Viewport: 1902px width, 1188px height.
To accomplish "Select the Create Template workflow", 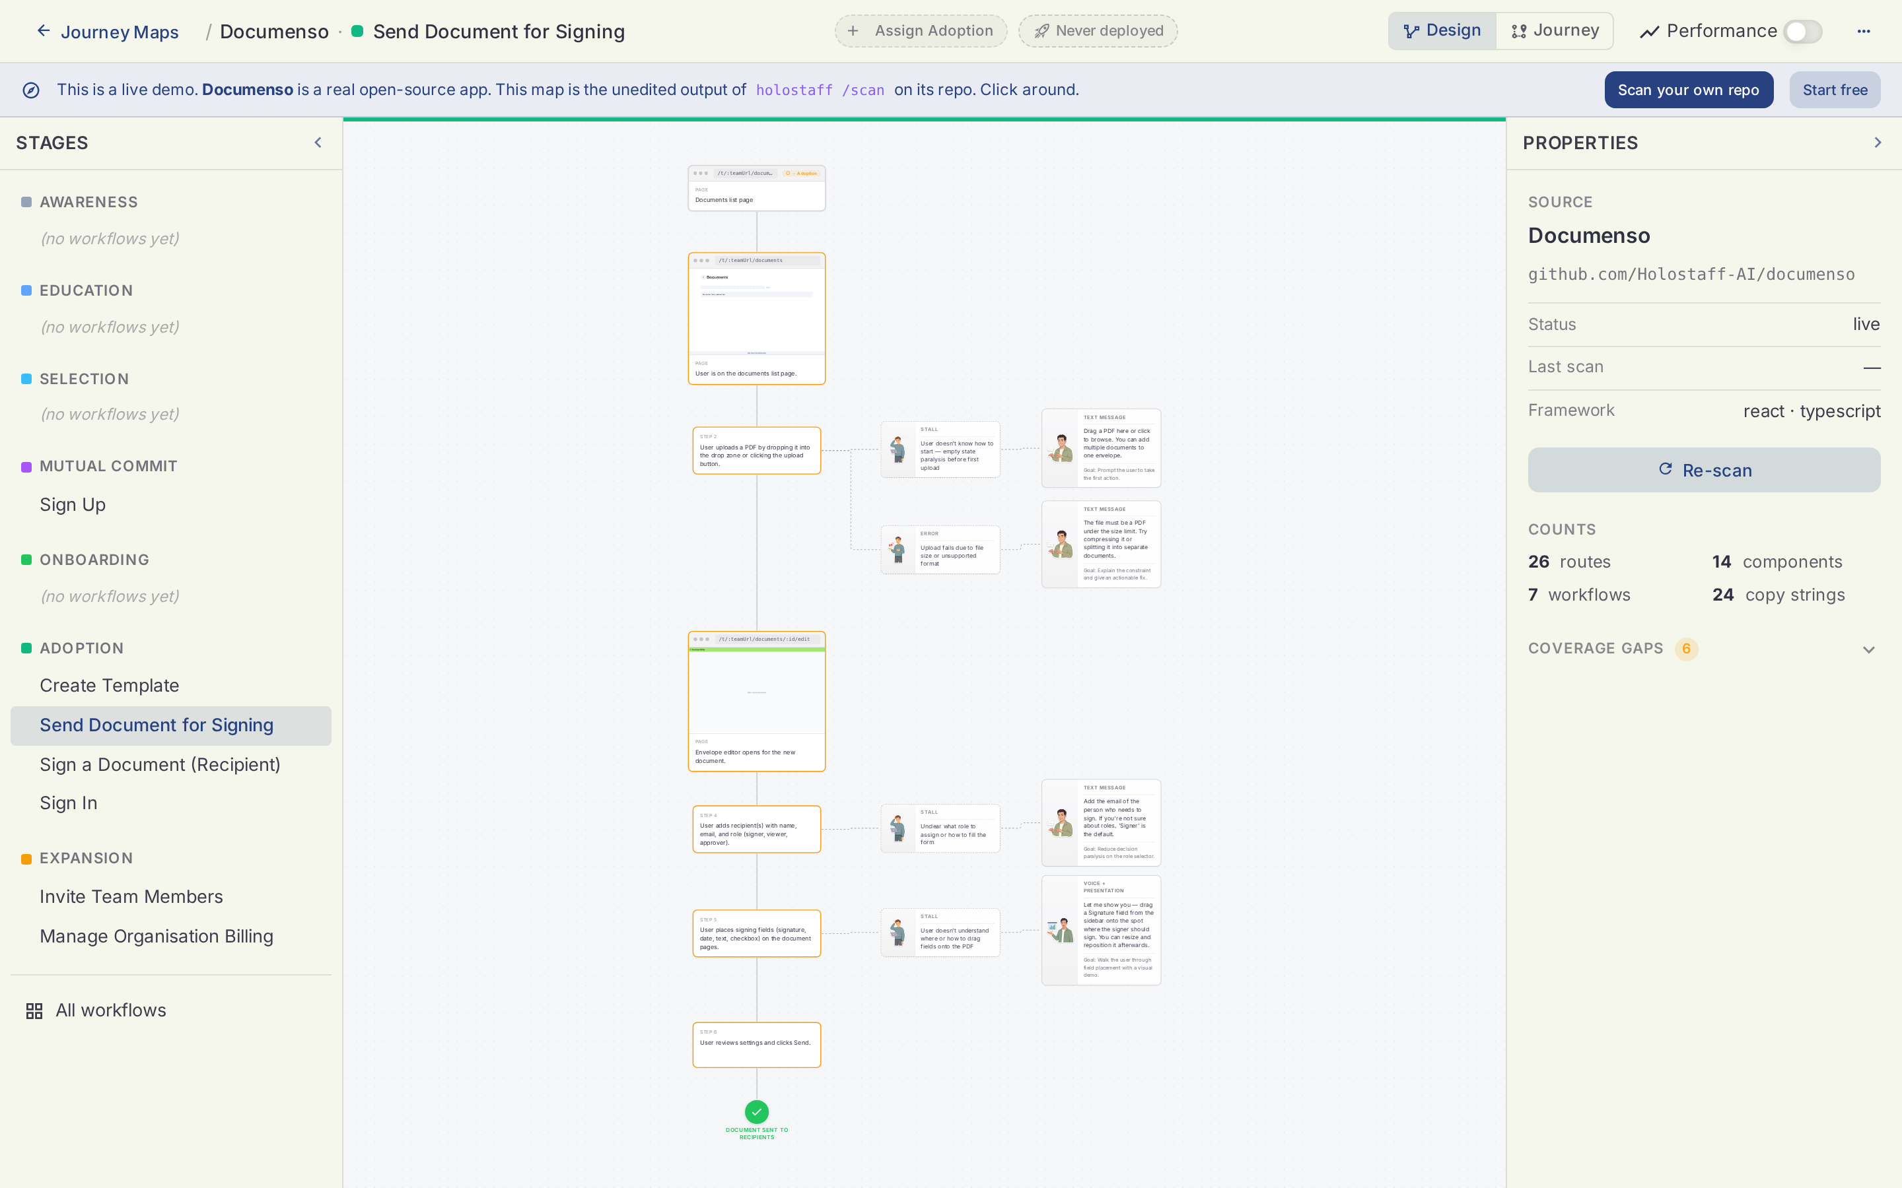I will [109, 685].
